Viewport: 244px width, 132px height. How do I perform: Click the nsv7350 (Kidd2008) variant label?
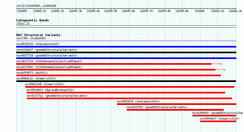[x=31, y=38]
